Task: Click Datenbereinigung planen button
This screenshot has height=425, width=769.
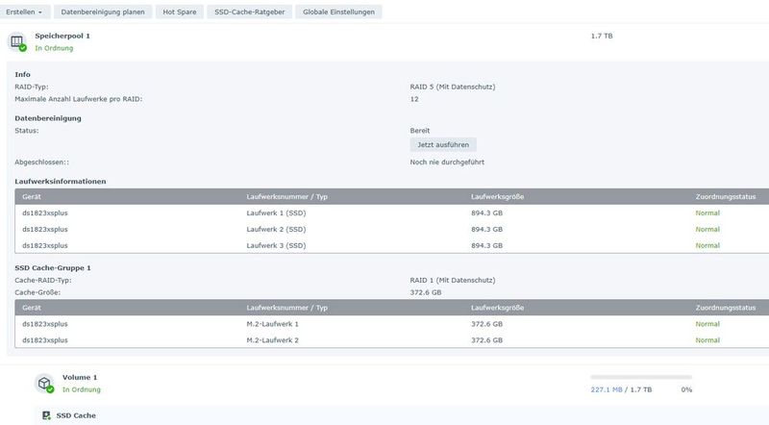Action: pyautogui.click(x=103, y=12)
